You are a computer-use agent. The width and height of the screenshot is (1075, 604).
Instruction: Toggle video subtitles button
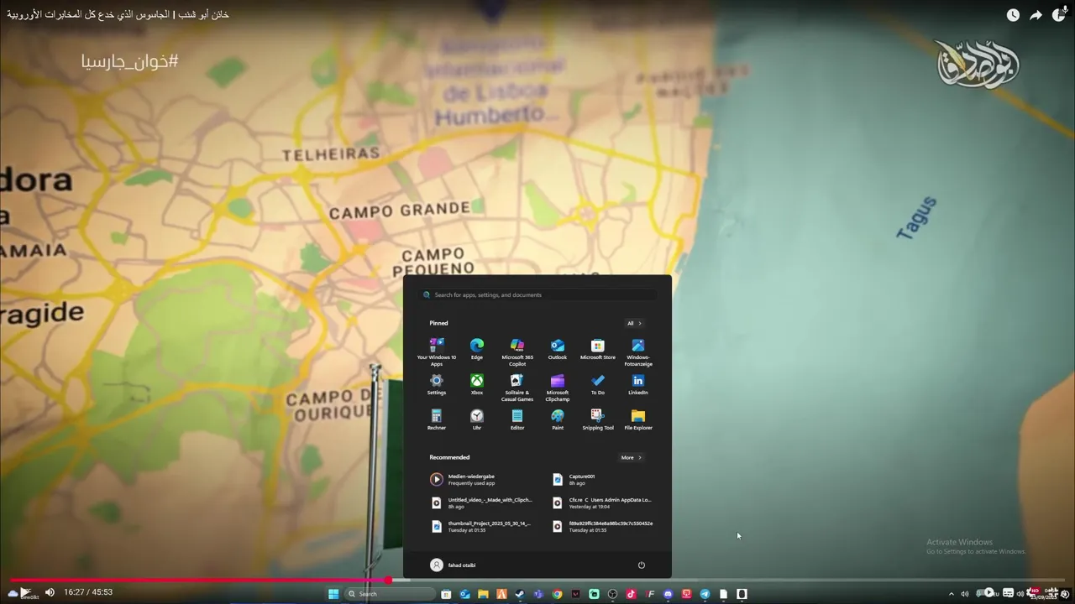(x=1008, y=593)
